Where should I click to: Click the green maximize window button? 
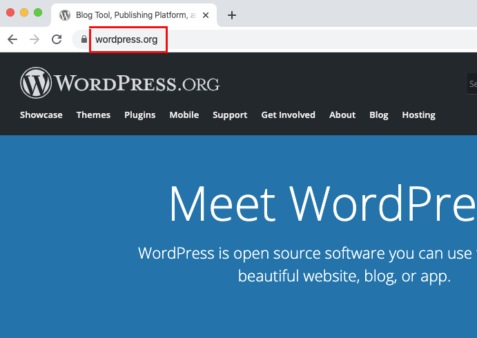coord(38,12)
